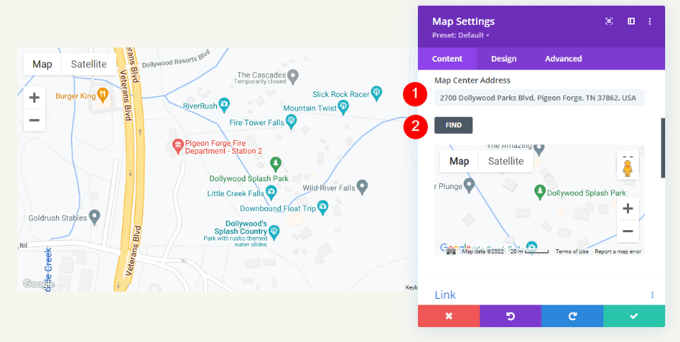Select Map view on the large map
This screenshot has width=680, height=342.
pos(42,64)
